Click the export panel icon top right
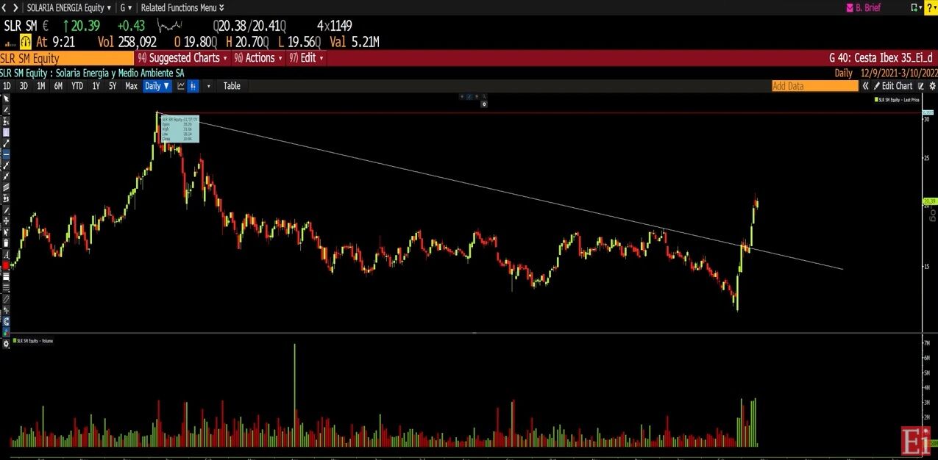 [x=915, y=7]
